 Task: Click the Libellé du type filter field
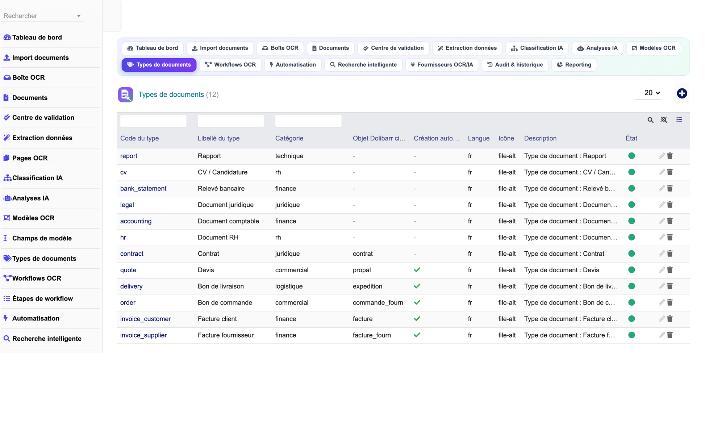[231, 121]
